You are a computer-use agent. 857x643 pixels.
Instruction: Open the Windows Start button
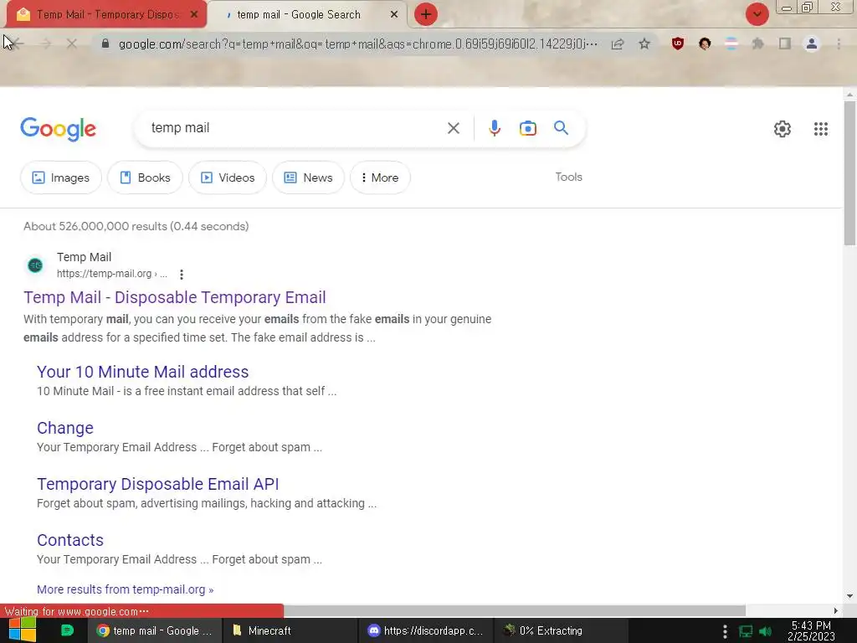pyautogui.click(x=23, y=630)
